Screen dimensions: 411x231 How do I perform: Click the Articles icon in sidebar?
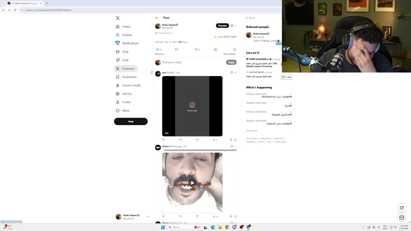(x=118, y=94)
